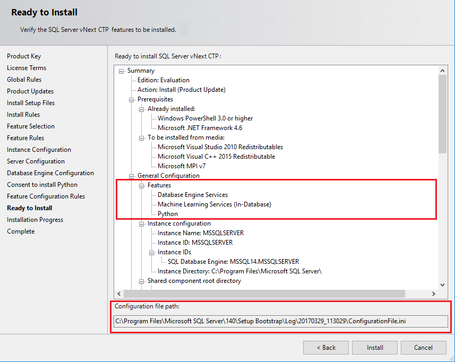The image size is (455, 362).
Task: Collapse the Summary tree node
Action: [121, 70]
